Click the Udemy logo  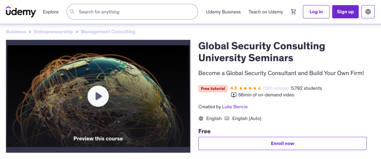coord(21,11)
